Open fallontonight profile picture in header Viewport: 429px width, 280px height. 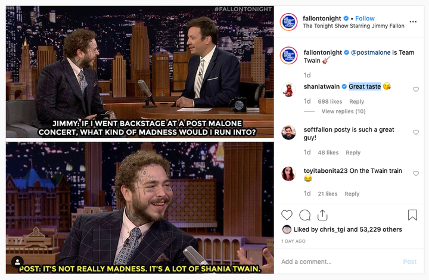288,22
